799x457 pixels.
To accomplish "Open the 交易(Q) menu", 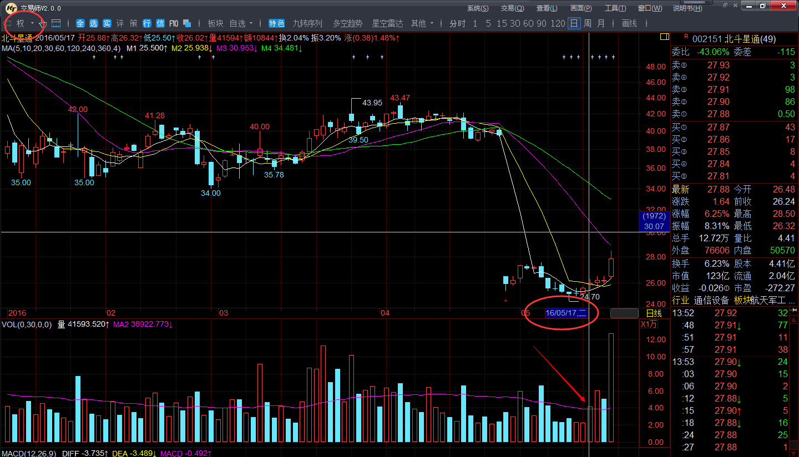I will (x=512, y=8).
